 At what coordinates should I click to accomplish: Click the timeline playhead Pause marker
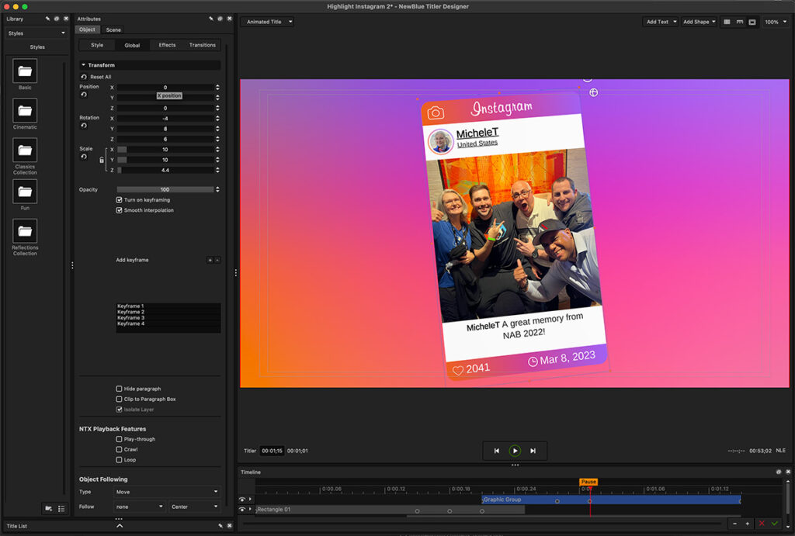click(588, 482)
